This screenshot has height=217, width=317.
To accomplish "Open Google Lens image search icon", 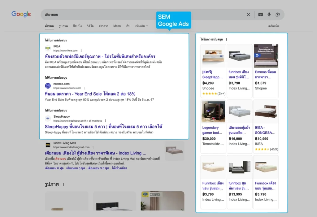I will tap(278, 15).
